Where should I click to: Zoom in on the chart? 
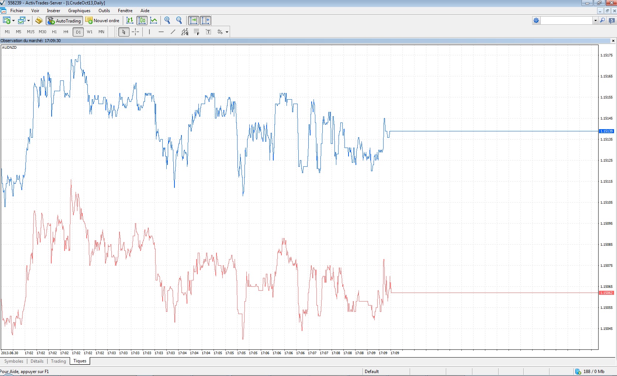point(167,21)
